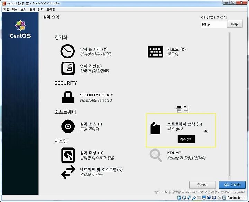This screenshot has width=249, height=202.
Task: Open the SECURITY POLICY padlock icon
Action: point(68,97)
